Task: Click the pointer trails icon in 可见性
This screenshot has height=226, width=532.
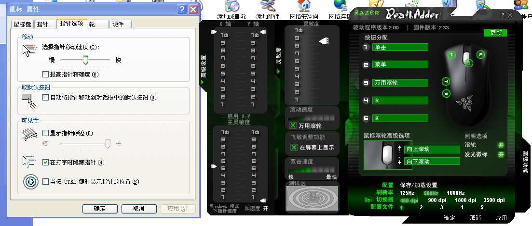Action: [29, 134]
